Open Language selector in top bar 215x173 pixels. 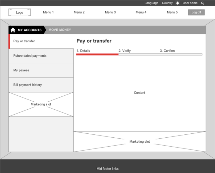tap(151, 3)
